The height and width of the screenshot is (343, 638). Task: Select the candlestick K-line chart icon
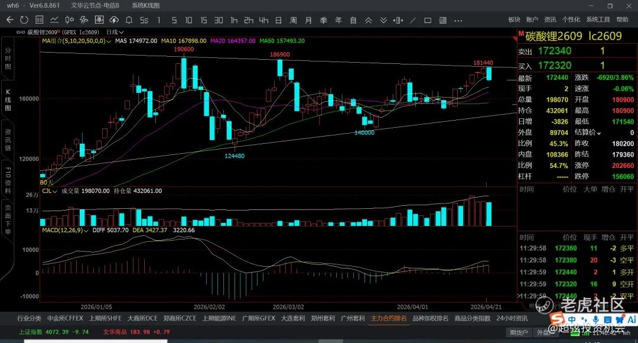[x=69, y=20]
